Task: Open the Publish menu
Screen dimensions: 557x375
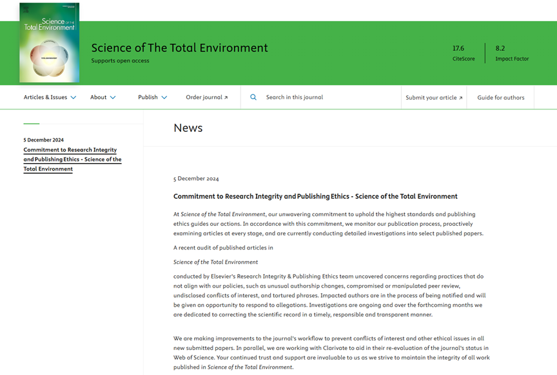Action: [148, 98]
